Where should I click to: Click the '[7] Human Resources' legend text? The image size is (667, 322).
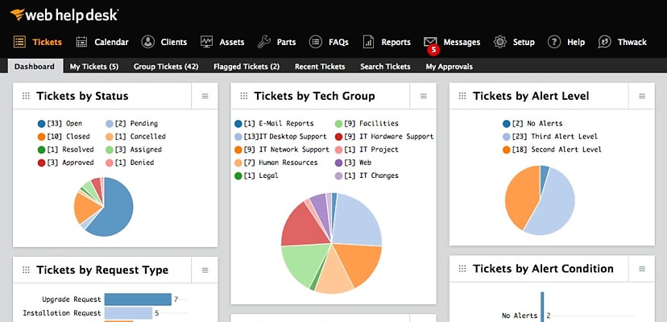pyautogui.click(x=281, y=163)
